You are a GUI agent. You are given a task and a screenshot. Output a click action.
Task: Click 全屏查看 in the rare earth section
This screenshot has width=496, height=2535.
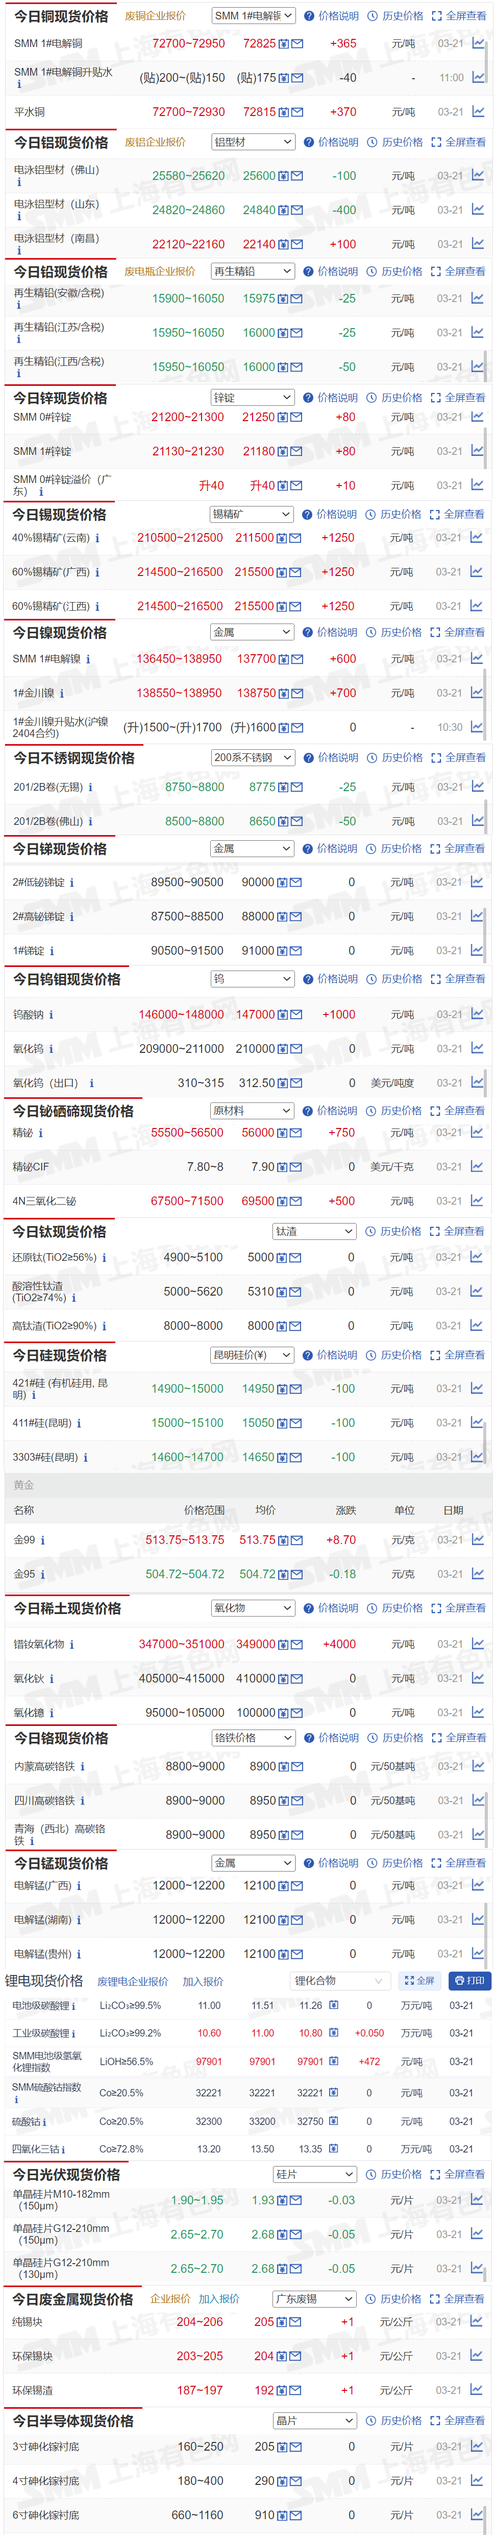coord(459,1608)
